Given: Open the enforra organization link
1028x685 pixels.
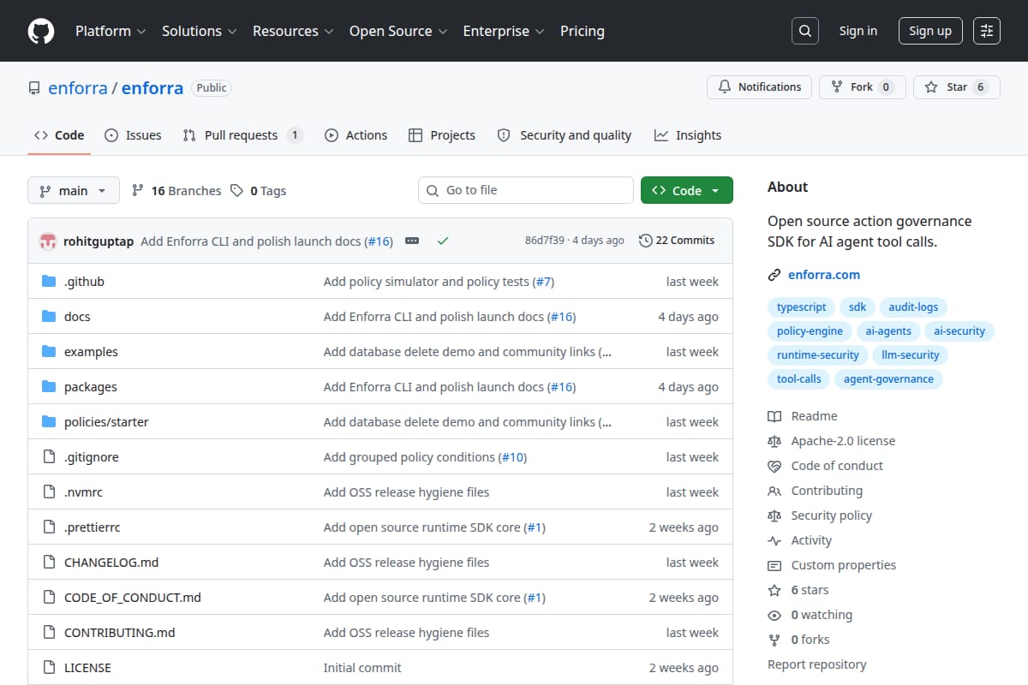Looking at the screenshot, I should 78,87.
